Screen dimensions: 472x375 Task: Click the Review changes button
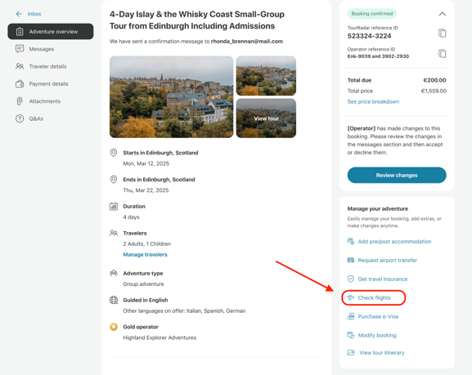coord(397,175)
